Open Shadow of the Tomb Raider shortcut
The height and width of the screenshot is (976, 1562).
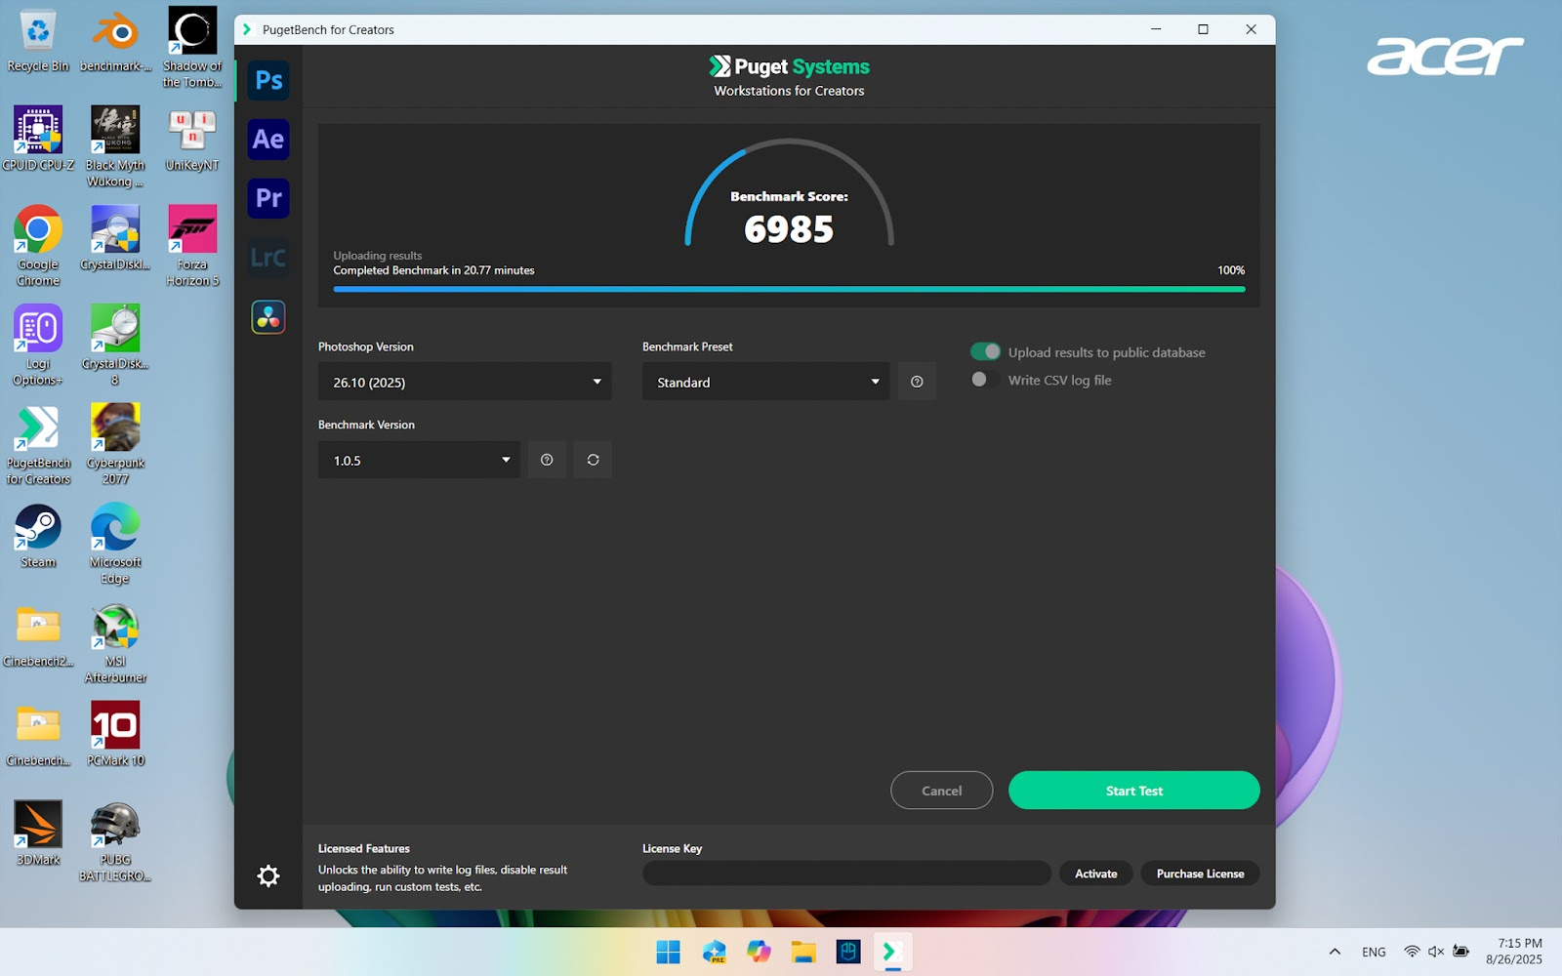[x=192, y=47]
